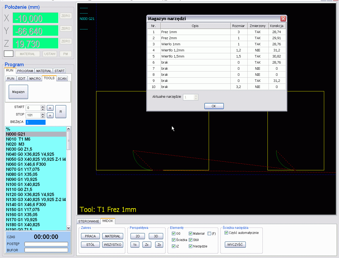This screenshot has width=339, height=258.
Task: Select line N010 T1 M6
Action: (x=36, y=139)
